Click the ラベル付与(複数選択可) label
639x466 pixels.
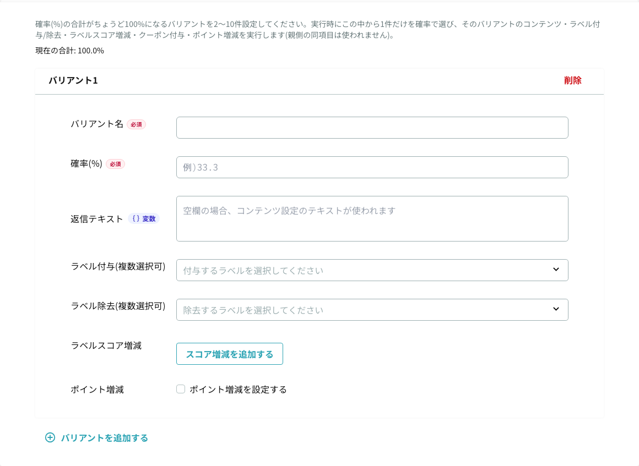tap(118, 267)
